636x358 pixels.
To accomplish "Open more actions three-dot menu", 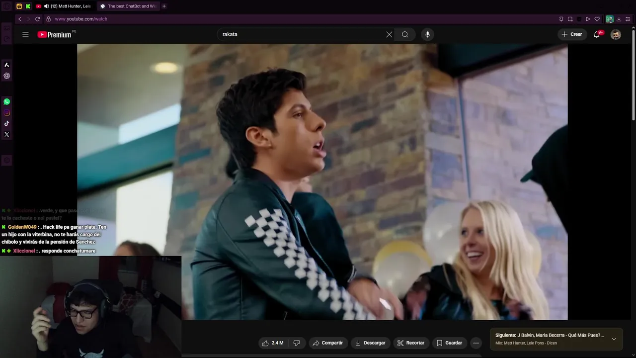I will click(476, 343).
